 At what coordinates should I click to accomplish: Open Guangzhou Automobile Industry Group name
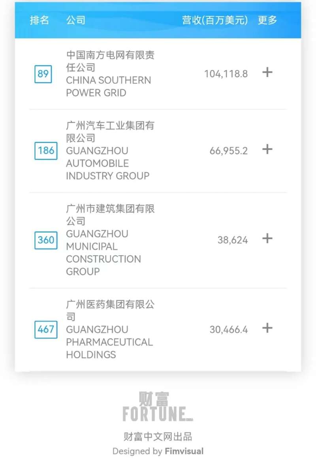(109, 151)
